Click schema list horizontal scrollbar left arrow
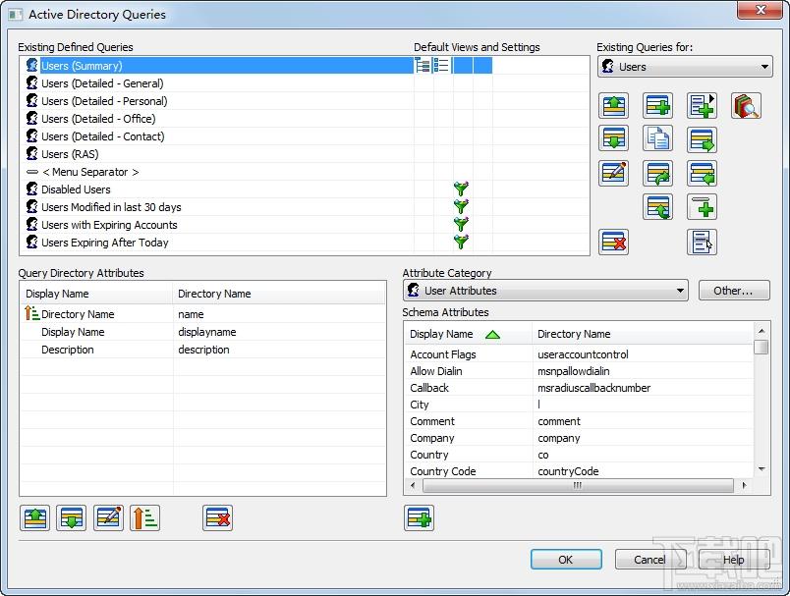Screen dimensions: 790x596 click(413, 485)
